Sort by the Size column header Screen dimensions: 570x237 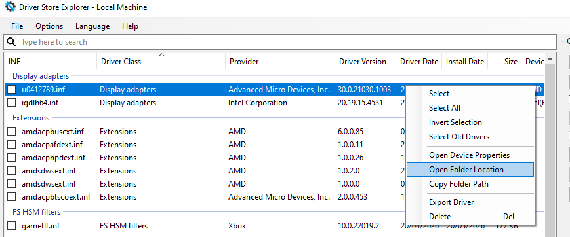(504, 62)
